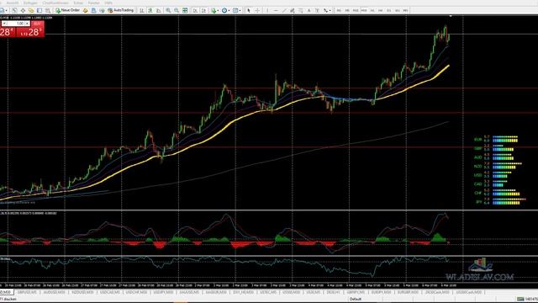Click the 1.00 volume input field

[16, 24]
